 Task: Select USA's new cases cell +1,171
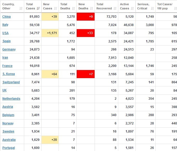pos(50,33)
